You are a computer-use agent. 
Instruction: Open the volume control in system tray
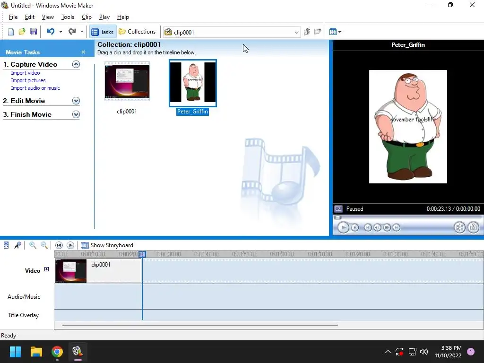tap(424, 352)
